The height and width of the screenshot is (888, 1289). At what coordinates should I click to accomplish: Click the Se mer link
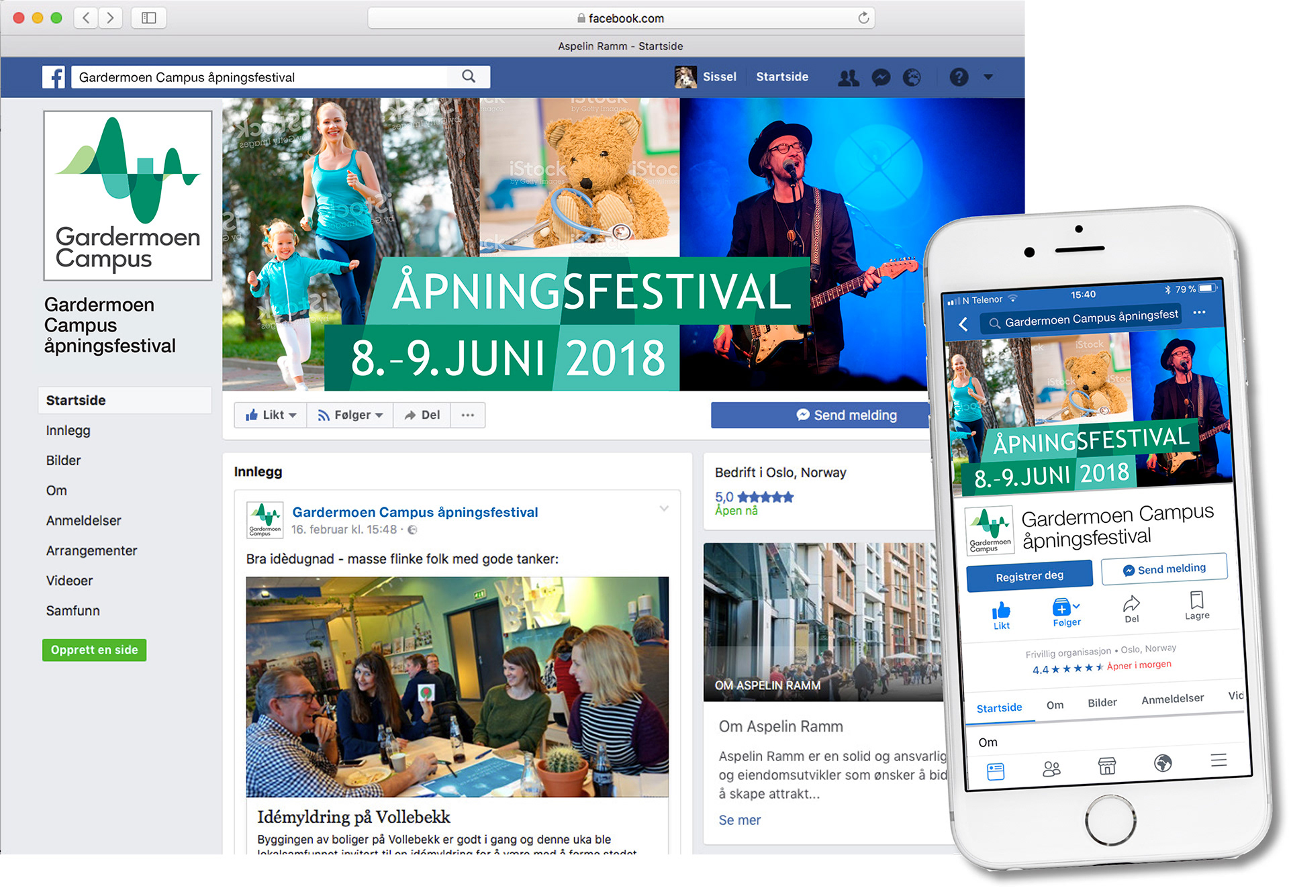[739, 820]
